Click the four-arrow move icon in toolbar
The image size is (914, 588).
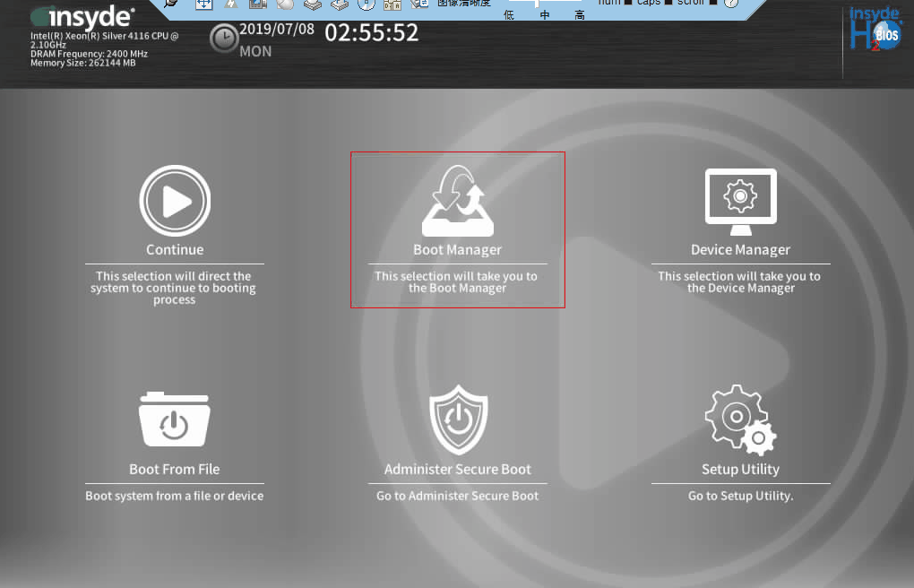203,4
